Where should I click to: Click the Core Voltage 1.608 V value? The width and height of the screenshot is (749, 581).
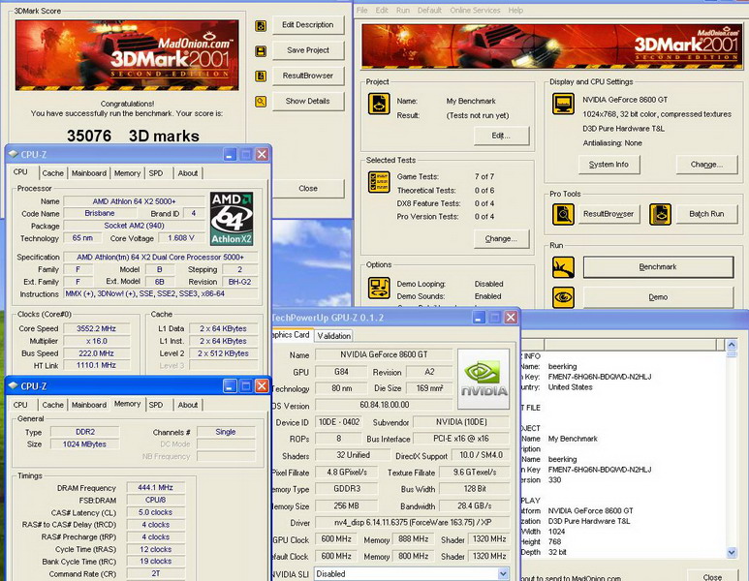pos(181,238)
